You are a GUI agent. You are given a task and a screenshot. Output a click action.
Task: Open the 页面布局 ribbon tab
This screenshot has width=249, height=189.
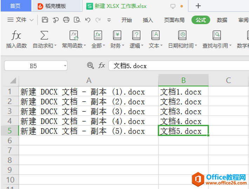(x=174, y=20)
